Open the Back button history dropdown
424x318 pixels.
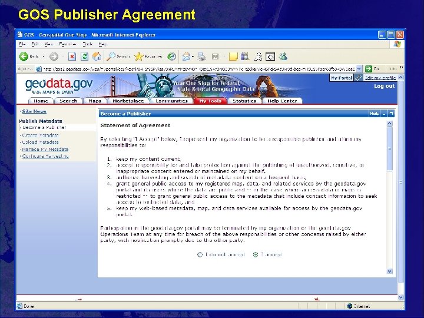click(43, 57)
